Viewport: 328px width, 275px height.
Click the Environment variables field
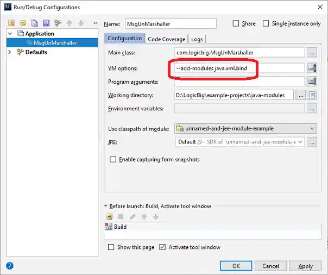[239, 108]
